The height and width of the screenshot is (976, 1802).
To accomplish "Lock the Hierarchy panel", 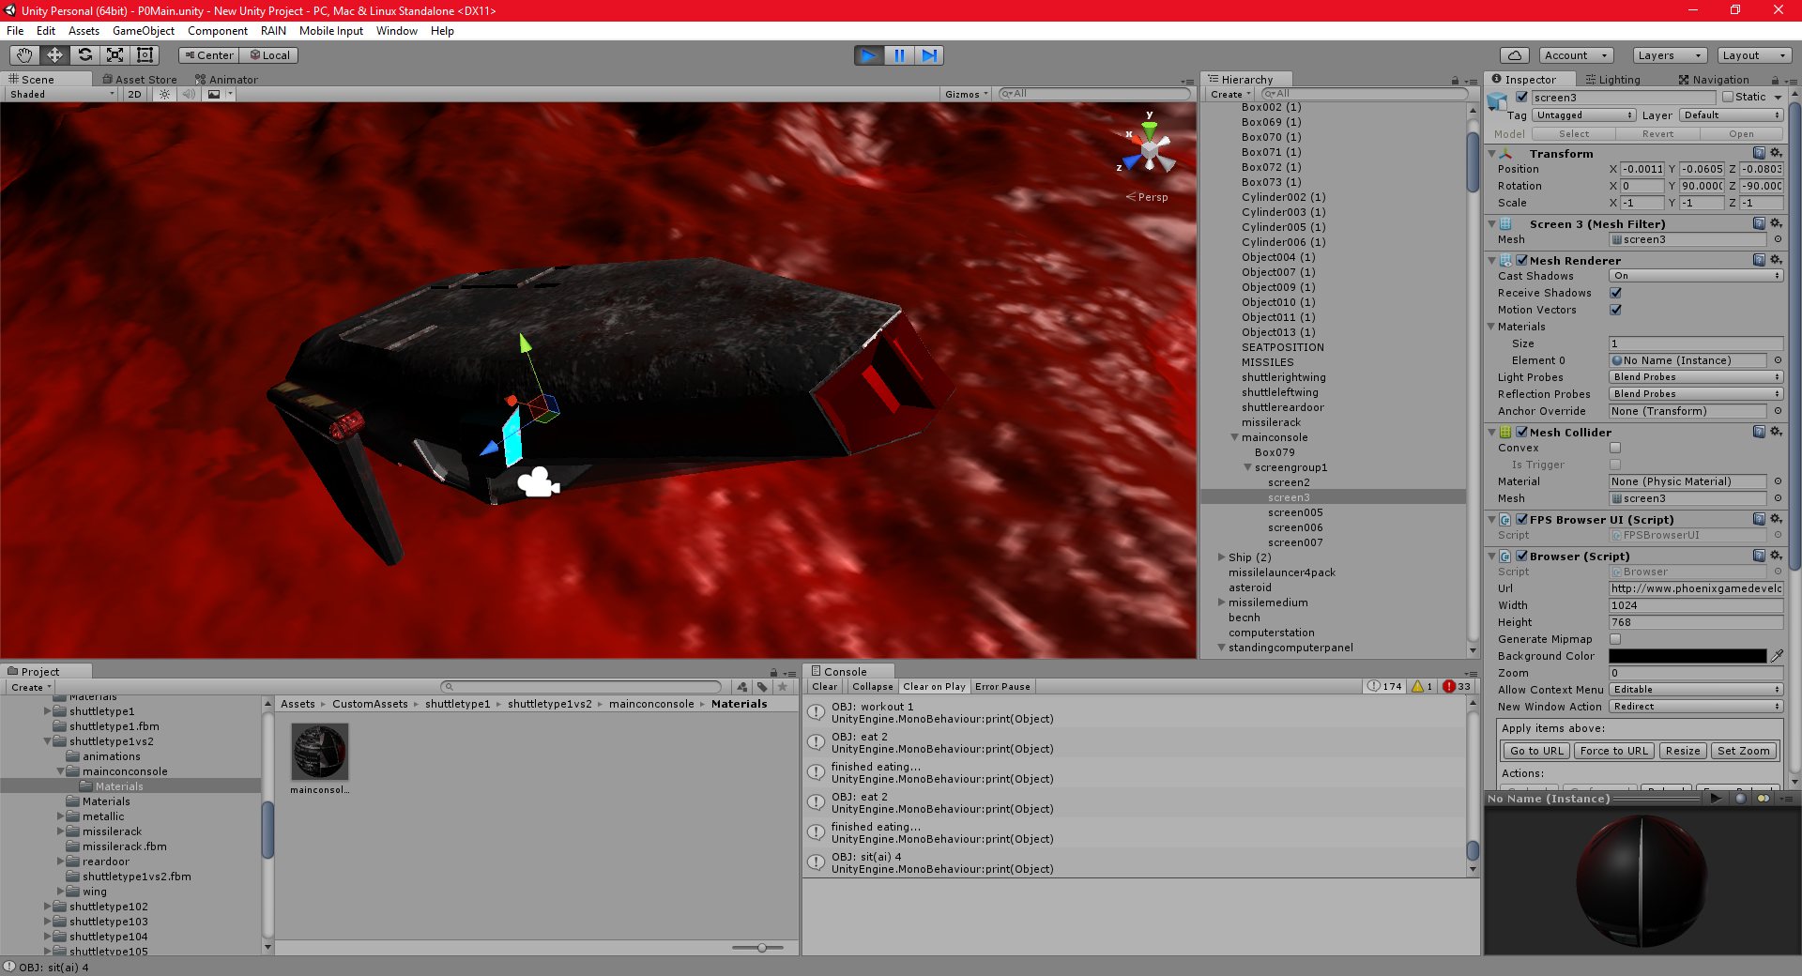I will (x=1455, y=80).
